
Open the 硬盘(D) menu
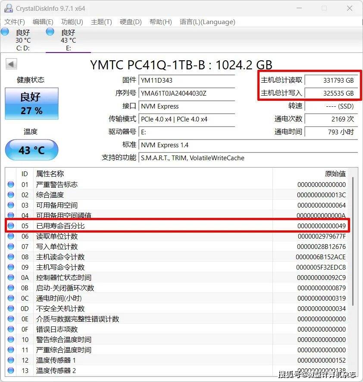(x=131, y=22)
